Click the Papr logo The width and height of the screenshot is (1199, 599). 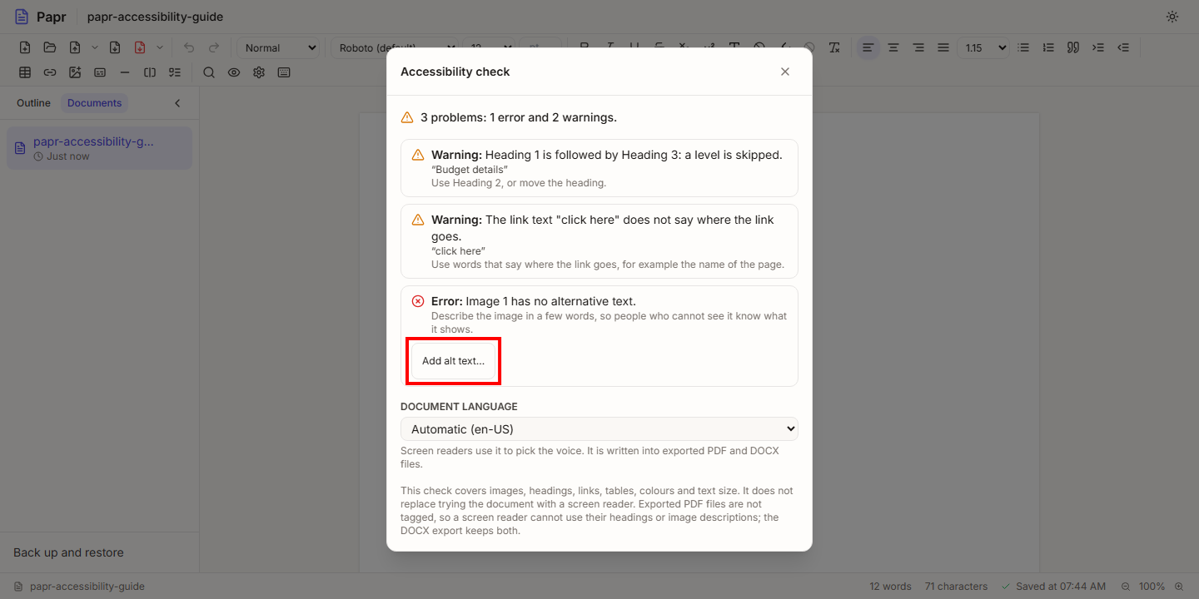tap(40, 17)
